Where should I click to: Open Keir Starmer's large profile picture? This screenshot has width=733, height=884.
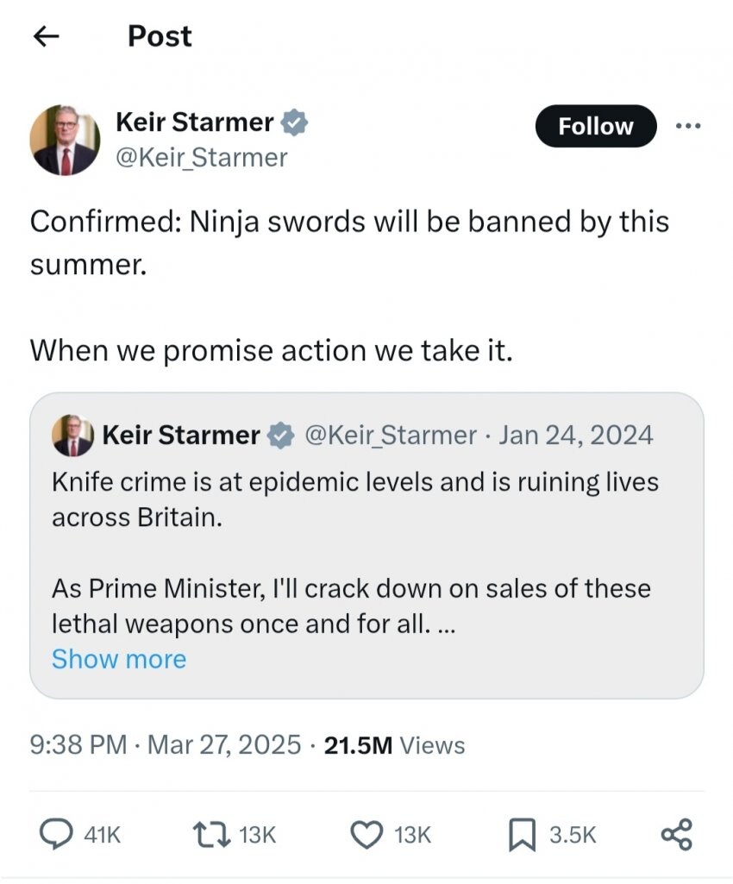pyautogui.click(x=66, y=140)
